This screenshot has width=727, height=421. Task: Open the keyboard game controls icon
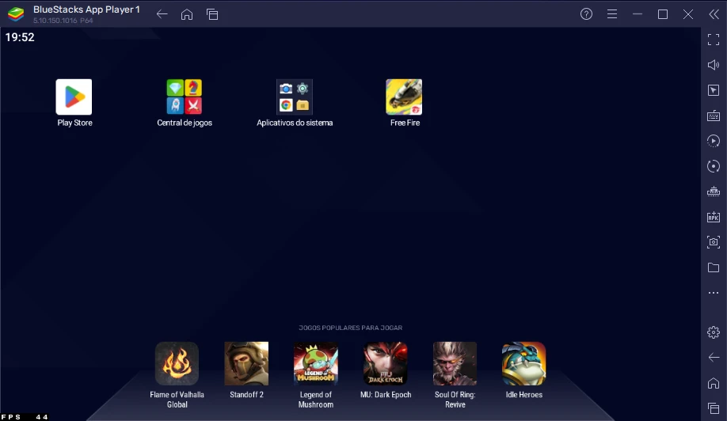714,116
